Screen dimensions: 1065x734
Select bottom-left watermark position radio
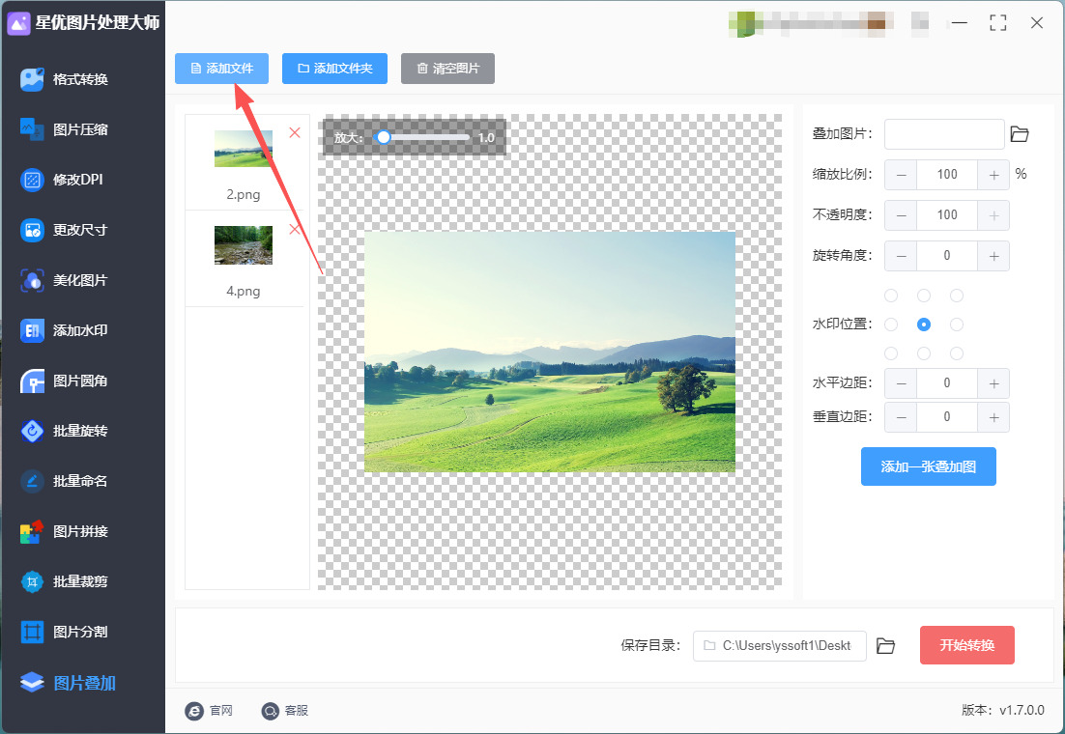[891, 353]
